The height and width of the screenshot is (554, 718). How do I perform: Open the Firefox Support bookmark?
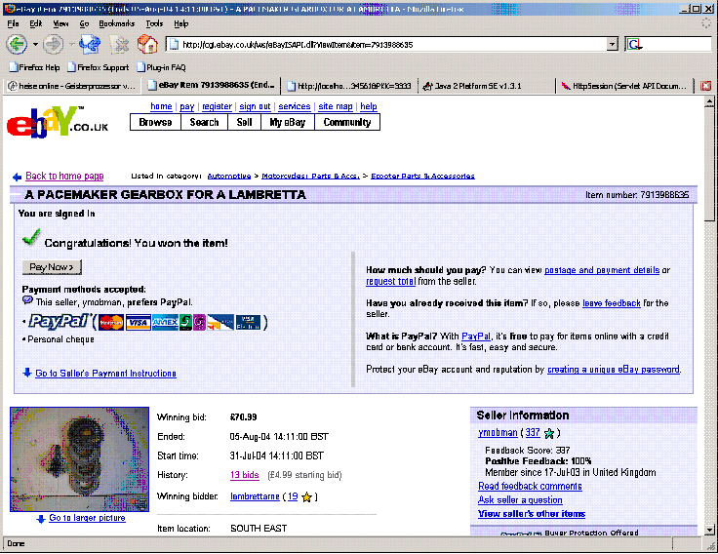[x=98, y=67]
